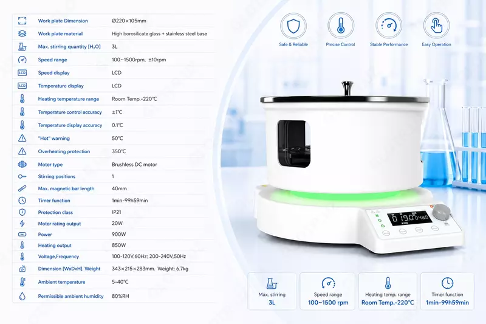Click the "Room Temp.-220°C" text in the bottom card
This screenshot has height=324, width=486.
coord(388,303)
